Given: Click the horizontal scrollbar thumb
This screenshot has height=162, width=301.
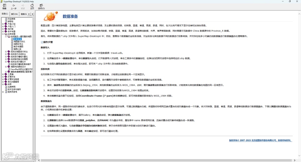Looking at the screenshot, I should click(166, 160).
